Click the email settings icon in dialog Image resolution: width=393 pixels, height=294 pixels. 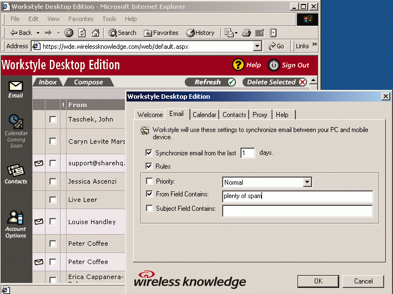[x=145, y=130]
